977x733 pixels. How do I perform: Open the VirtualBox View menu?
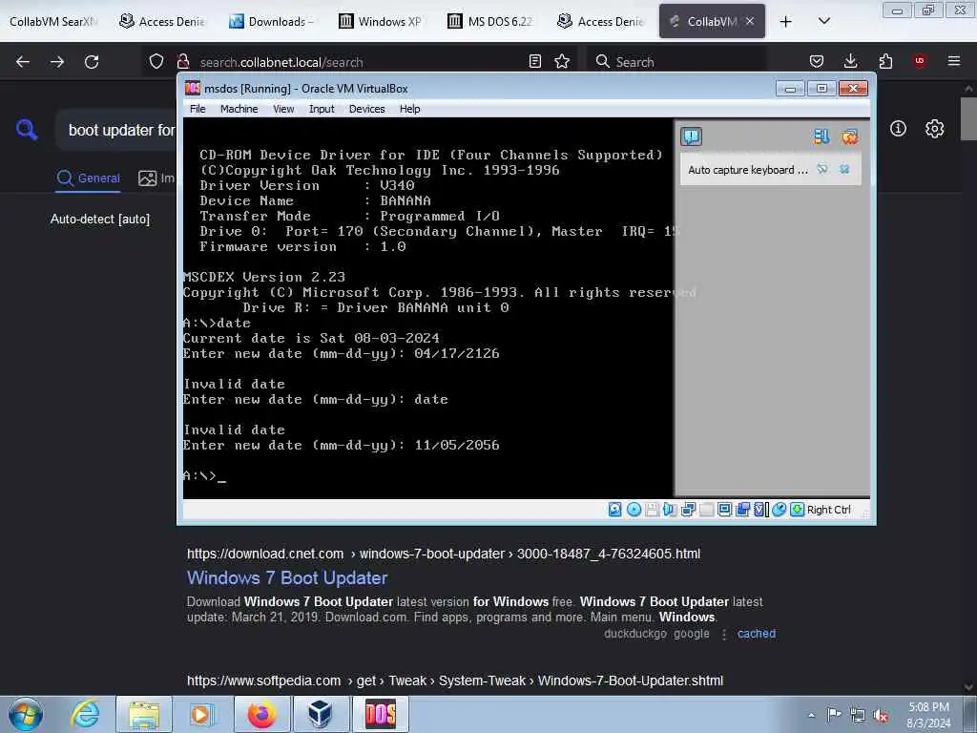tap(282, 109)
